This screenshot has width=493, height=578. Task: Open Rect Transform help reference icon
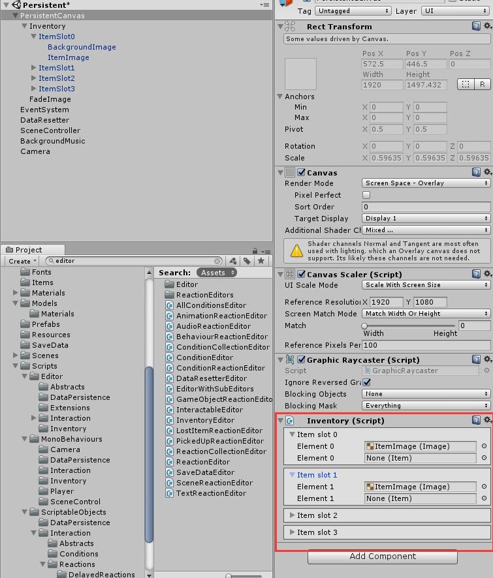[477, 27]
